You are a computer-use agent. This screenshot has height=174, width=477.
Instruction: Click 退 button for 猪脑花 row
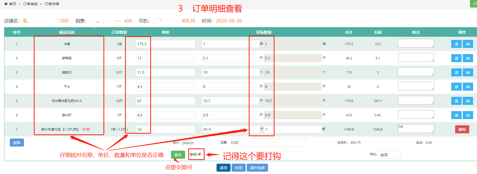tap(456, 72)
